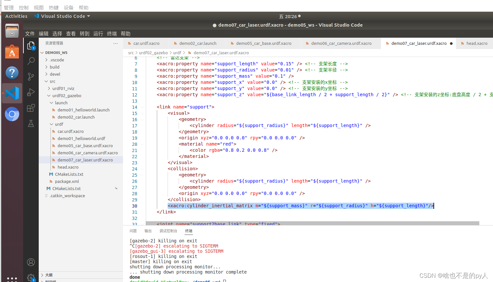The height and width of the screenshot is (282, 493).
Task: Click the Visual Studio Code dock icon
Action: pos(12,94)
